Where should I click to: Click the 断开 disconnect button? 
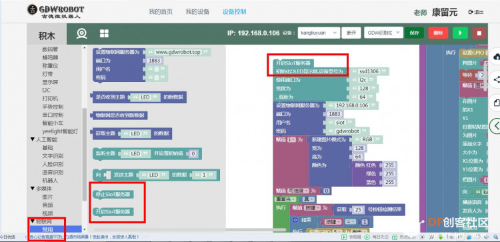351,33
